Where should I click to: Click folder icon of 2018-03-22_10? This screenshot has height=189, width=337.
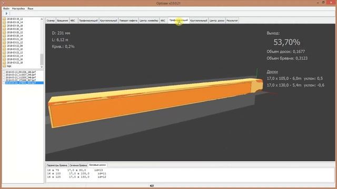pyautogui.click(x=4, y=49)
